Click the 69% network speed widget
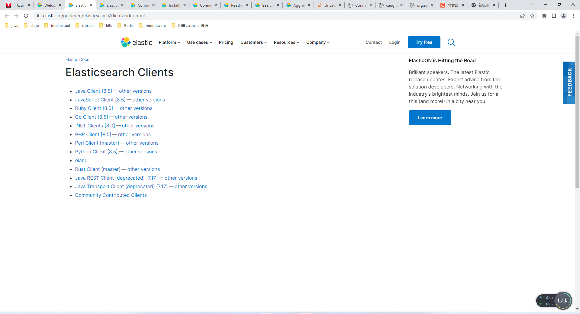580x314 pixels. coord(563,300)
